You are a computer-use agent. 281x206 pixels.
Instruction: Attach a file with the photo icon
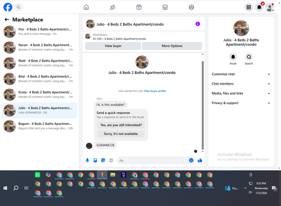(95, 160)
